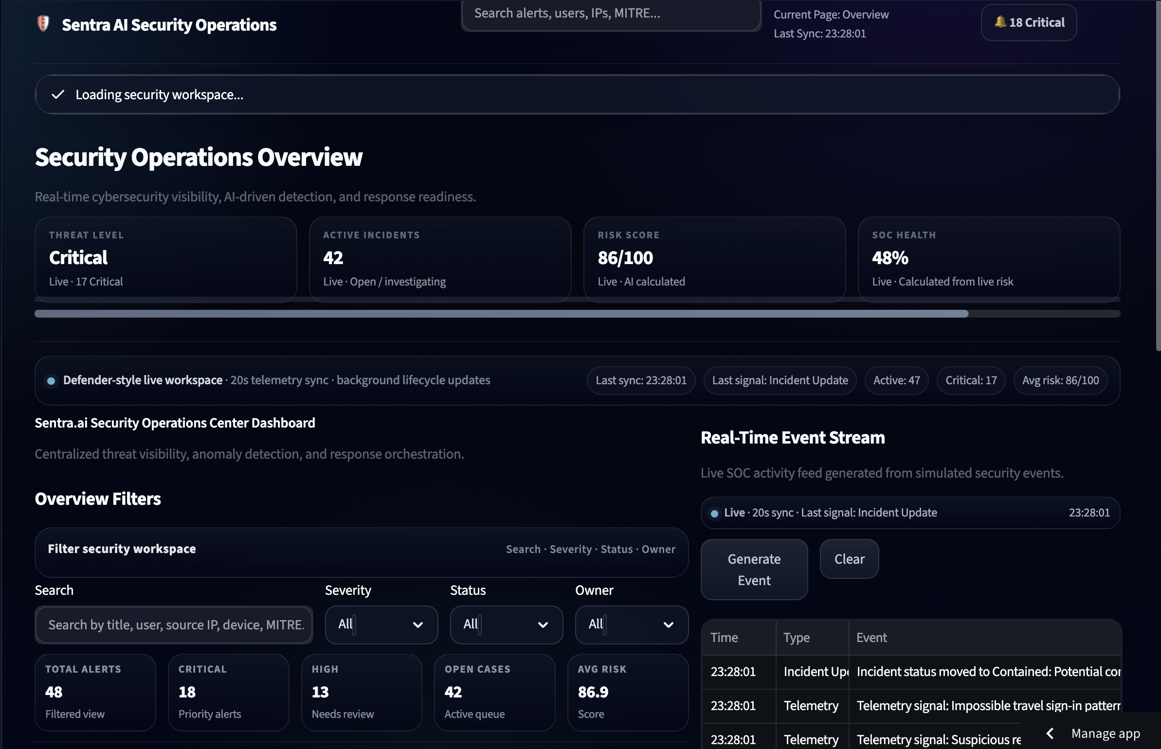This screenshot has height=749, width=1161.
Task: Open the Severity filter dropdown
Action: [381, 624]
